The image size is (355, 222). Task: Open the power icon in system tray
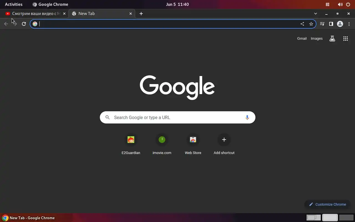[x=348, y=4]
